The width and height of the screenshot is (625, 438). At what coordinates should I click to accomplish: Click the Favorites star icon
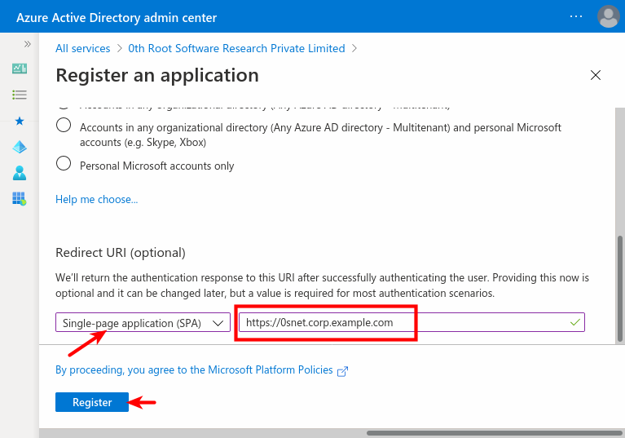[x=20, y=121]
